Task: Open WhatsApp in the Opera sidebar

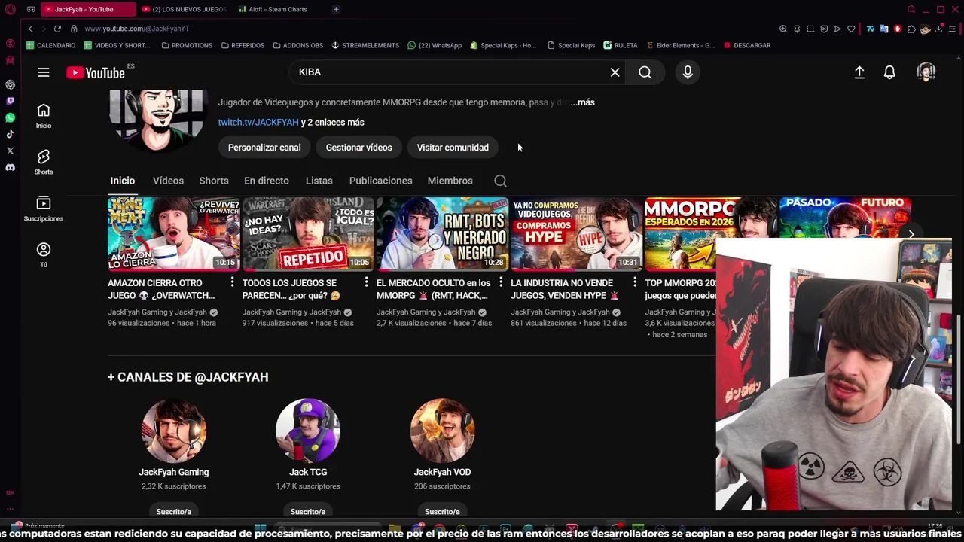Action: coord(10,117)
